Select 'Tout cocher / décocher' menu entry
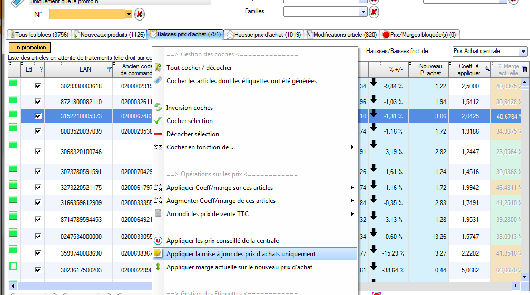 tap(199, 68)
